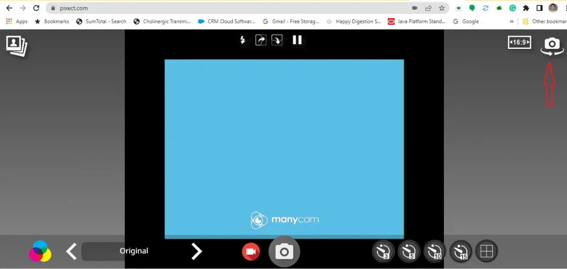This screenshot has height=269, width=567.
Task: Click the green cloud extension icon
Action: (x=499, y=8)
